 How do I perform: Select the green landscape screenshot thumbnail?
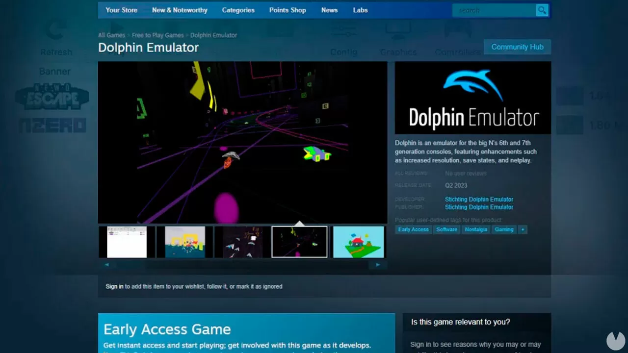pyautogui.click(x=358, y=241)
